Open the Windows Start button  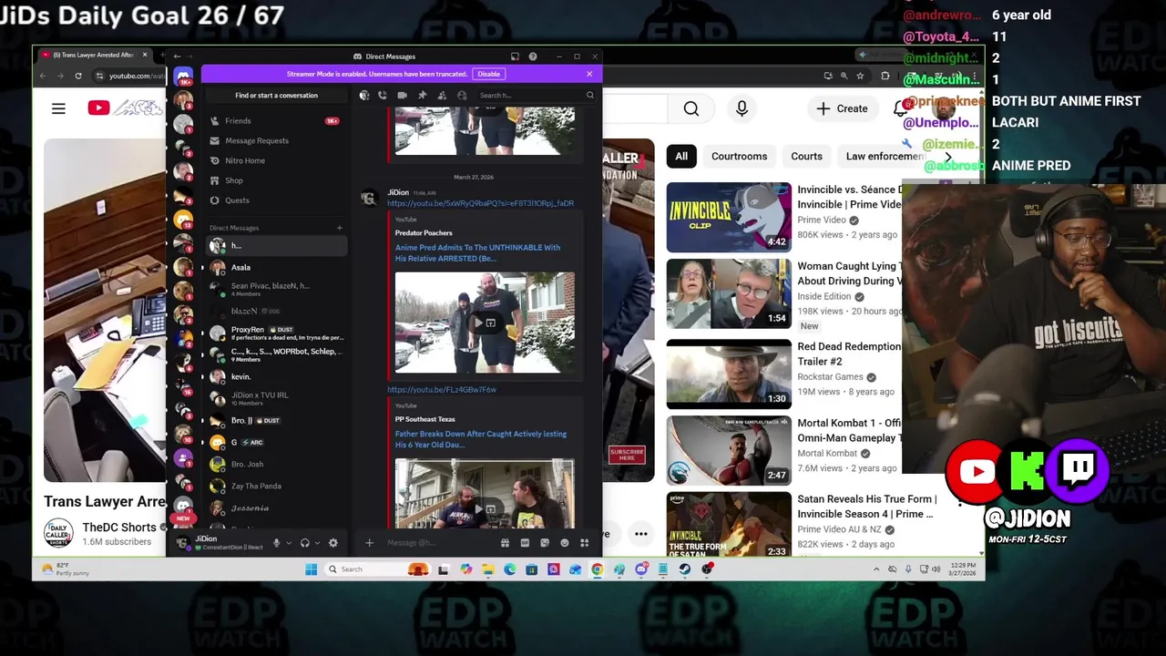[311, 569]
